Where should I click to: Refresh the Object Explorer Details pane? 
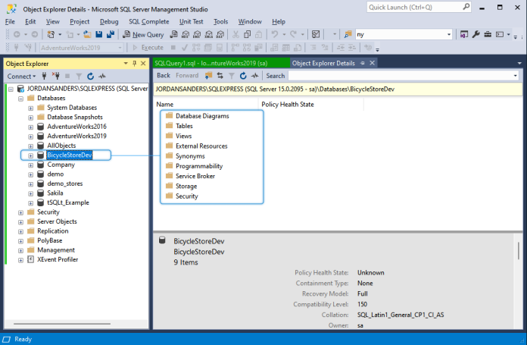pyautogui.click(x=243, y=76)
